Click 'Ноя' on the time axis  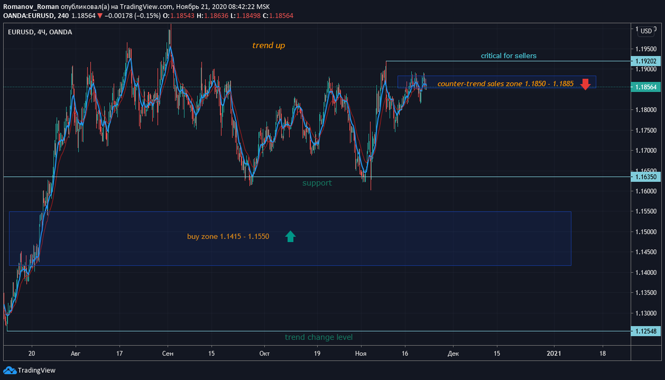361,353
